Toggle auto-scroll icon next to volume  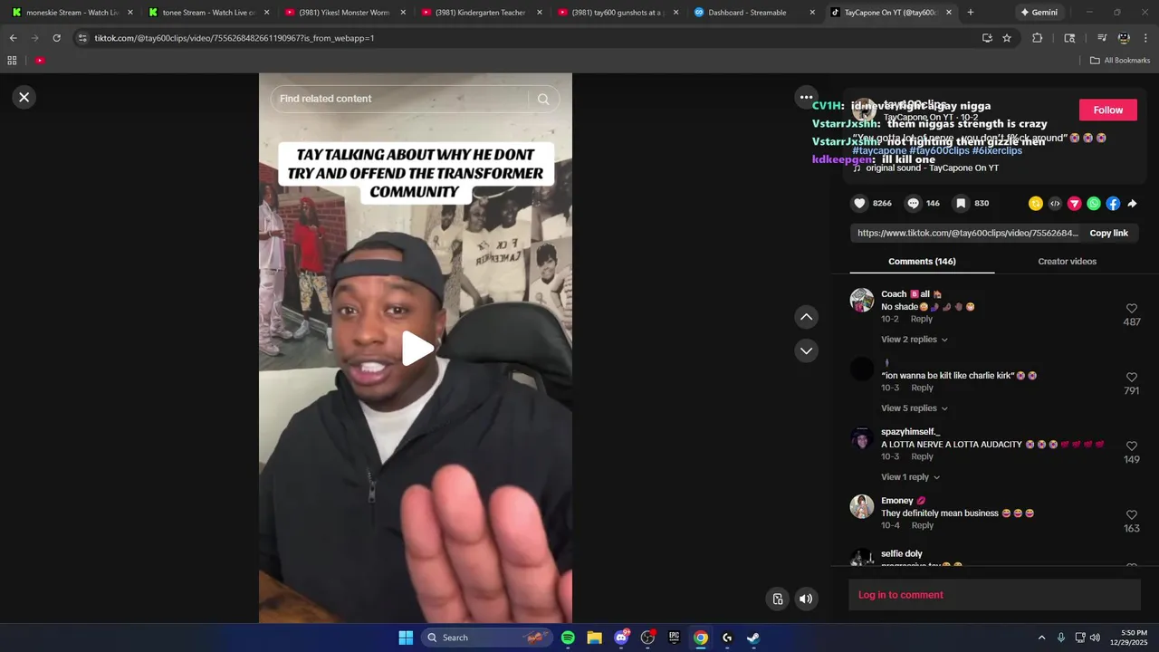pos(778,599)
